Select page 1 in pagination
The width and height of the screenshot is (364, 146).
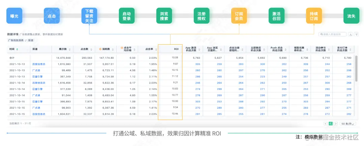pyautogui.click(x=331, y=124)
